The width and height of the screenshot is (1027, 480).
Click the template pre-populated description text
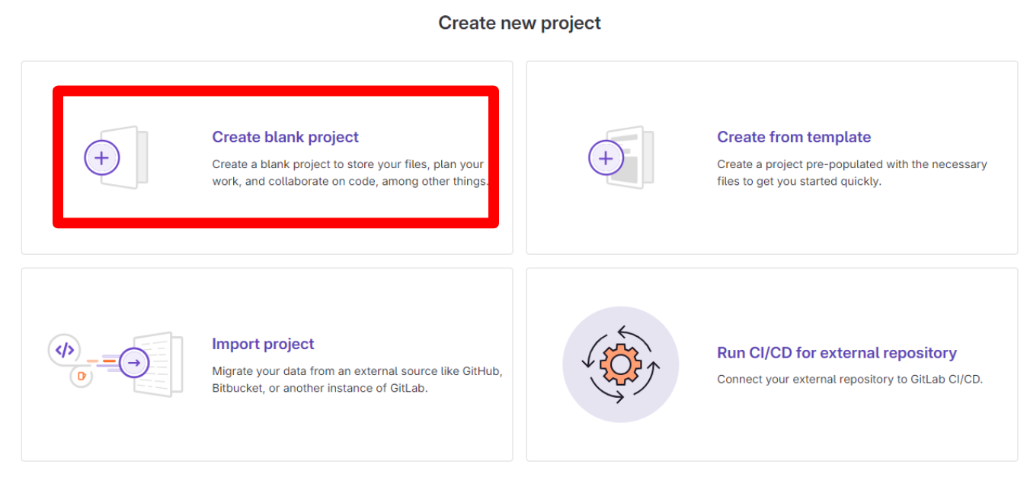click(x=851, y=173)
